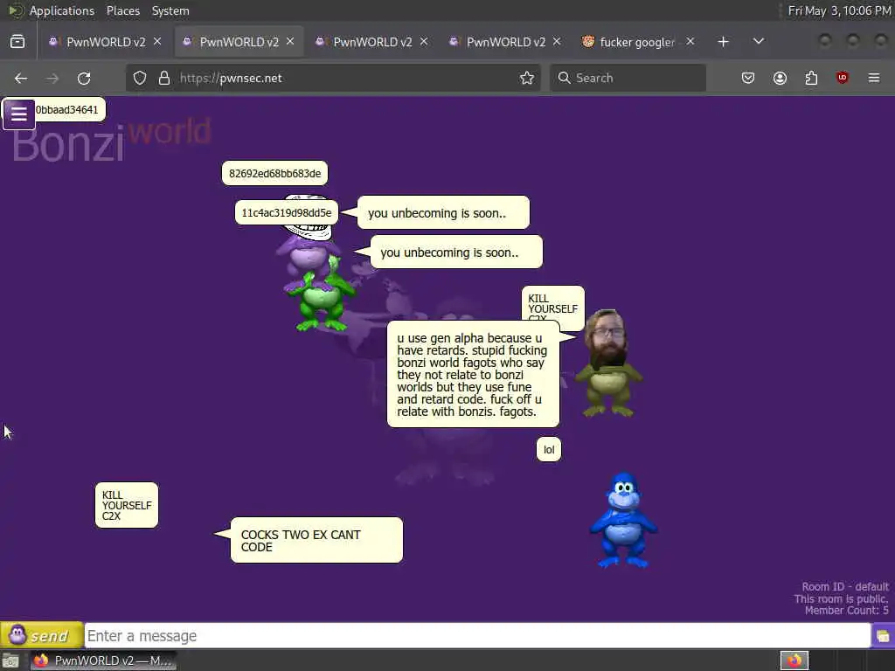Click the 82692ed68bb683de name tag
The width and height of the screenshot is (895, 671).
(274, 174)
